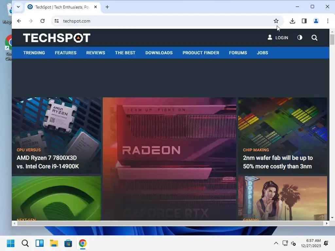Open the Task View icon on taskbar
This screenshot has height=251, width=335.
click(x=40, y=243)
